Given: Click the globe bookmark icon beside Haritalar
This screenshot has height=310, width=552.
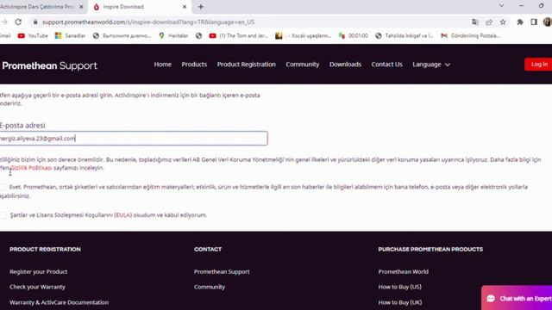Looking at the screenshot, I should click(x=199, y=35).
